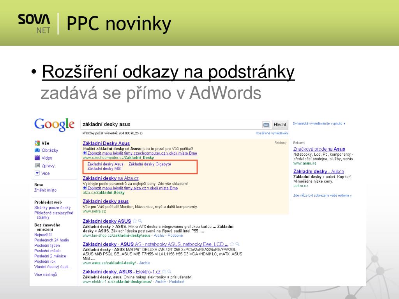
Task: Click magnifier preview for lan-shop ASUS result
Action: click(140, 221)
